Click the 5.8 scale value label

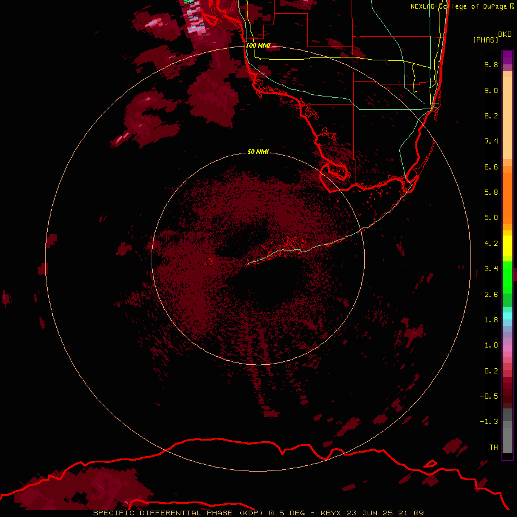tap(491, 192)
